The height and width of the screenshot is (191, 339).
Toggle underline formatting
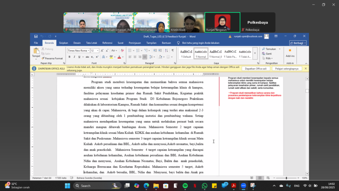click(79, 57)
